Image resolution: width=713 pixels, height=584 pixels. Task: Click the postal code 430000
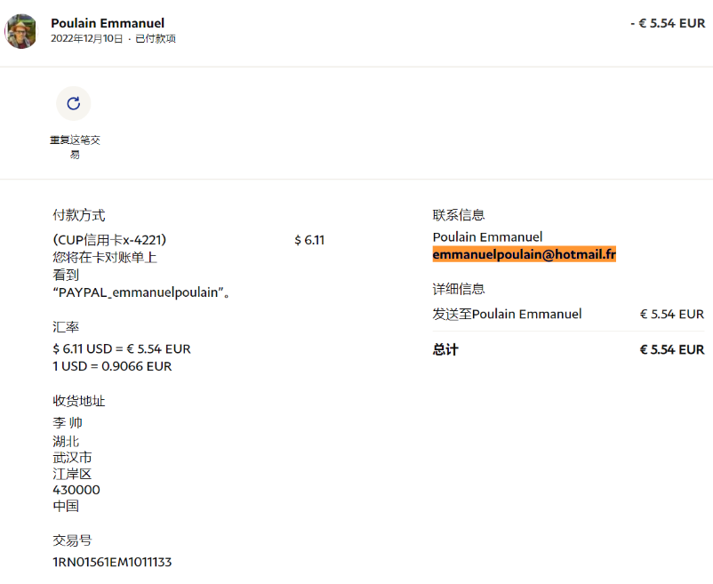76,490
